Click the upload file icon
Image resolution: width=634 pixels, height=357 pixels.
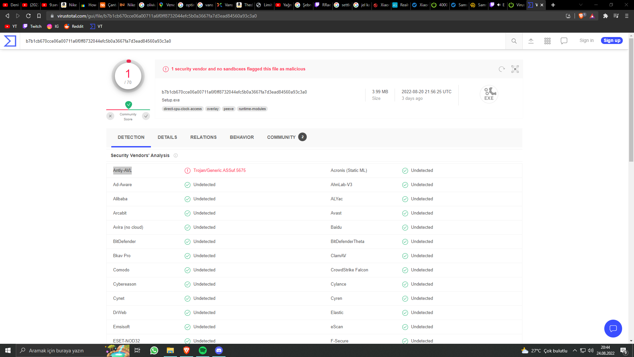point(531,41)
